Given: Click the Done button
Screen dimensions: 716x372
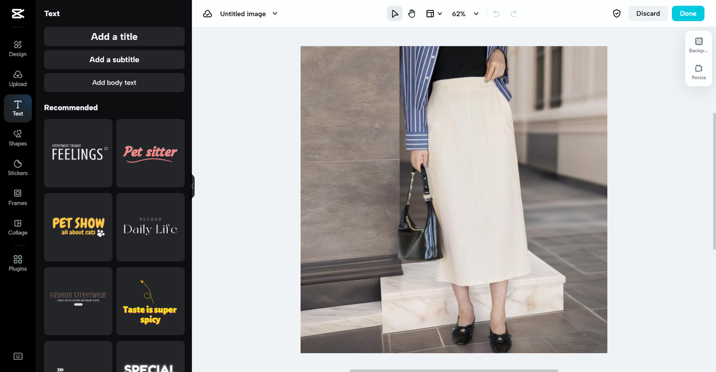Looking at the screenshot, I should pyautogui.click(x=688, y=13).
